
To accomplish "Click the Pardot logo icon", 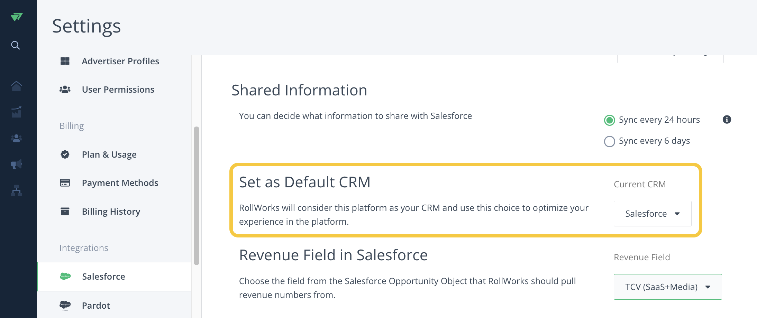I will (x=65, y=305).
